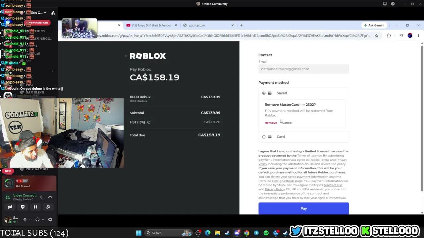Viewport: 424px width, 238px height.
Task: Start an activity in Discord
Action: tap(35, 207)
